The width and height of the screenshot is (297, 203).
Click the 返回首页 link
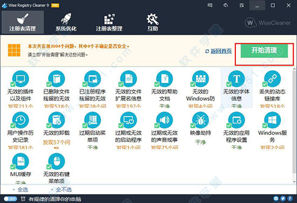(x=218, y=51)
